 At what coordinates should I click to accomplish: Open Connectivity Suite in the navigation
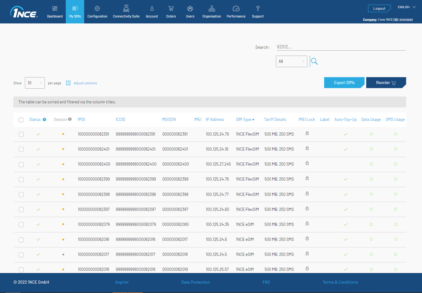(x=126, y=12)
